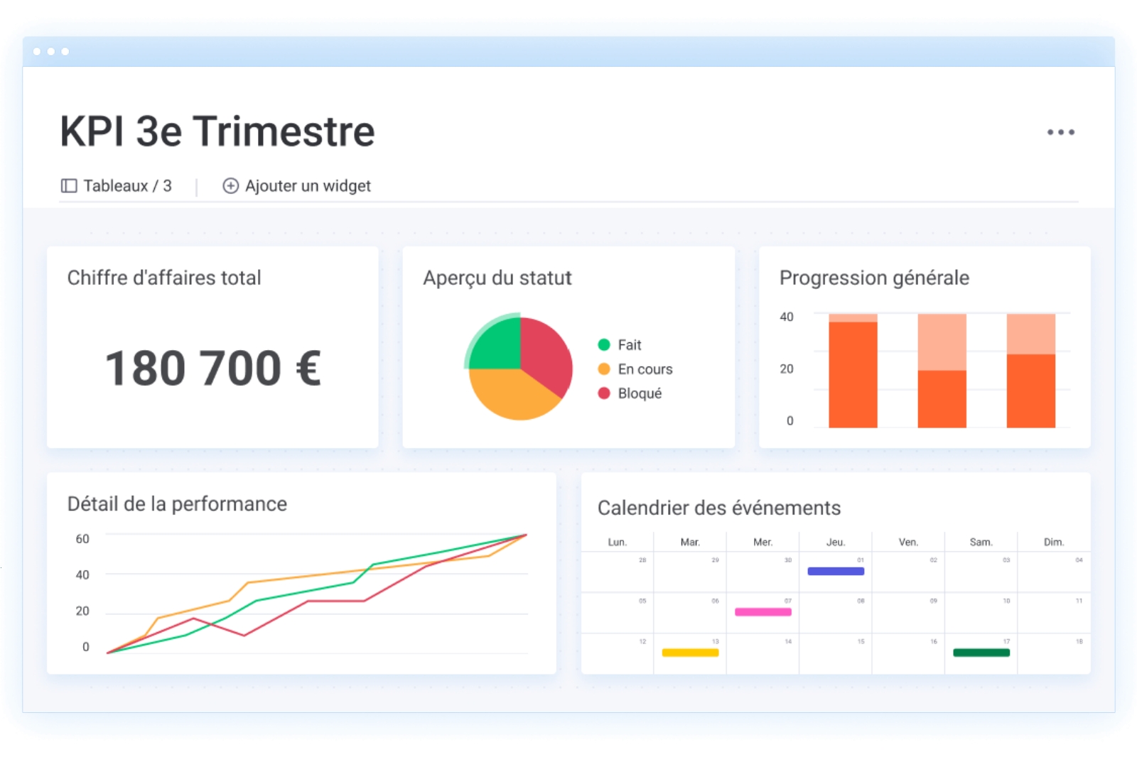Click the Calendrier des événements widget title
The width and height of the screenshot is (1137, 757).
pyautogui.click(x=718, y=508)
